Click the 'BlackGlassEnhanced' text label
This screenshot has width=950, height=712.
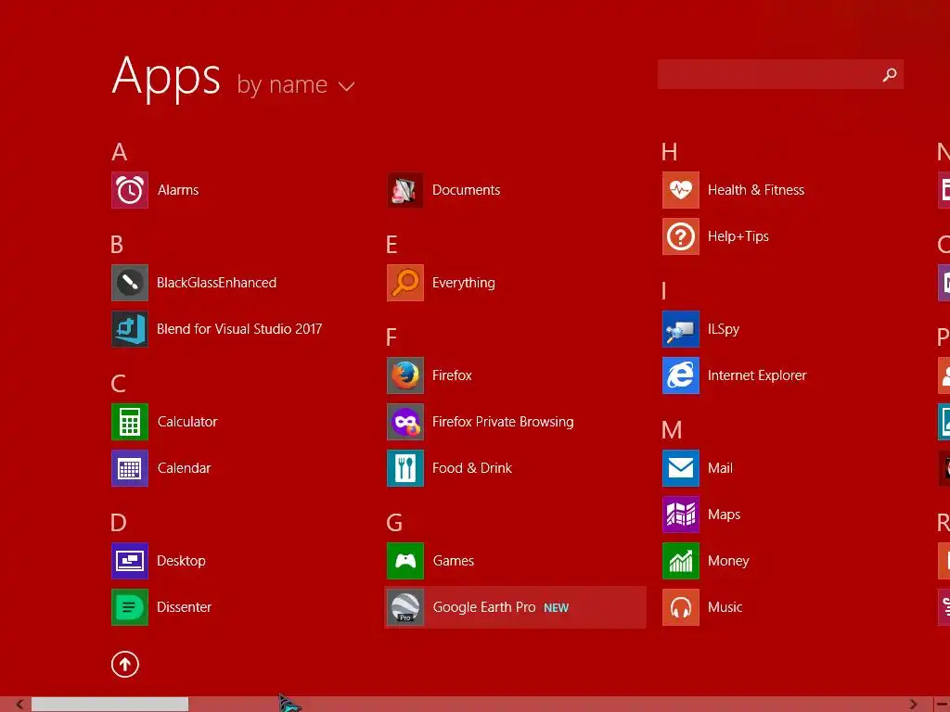click(x=216, y=283)
